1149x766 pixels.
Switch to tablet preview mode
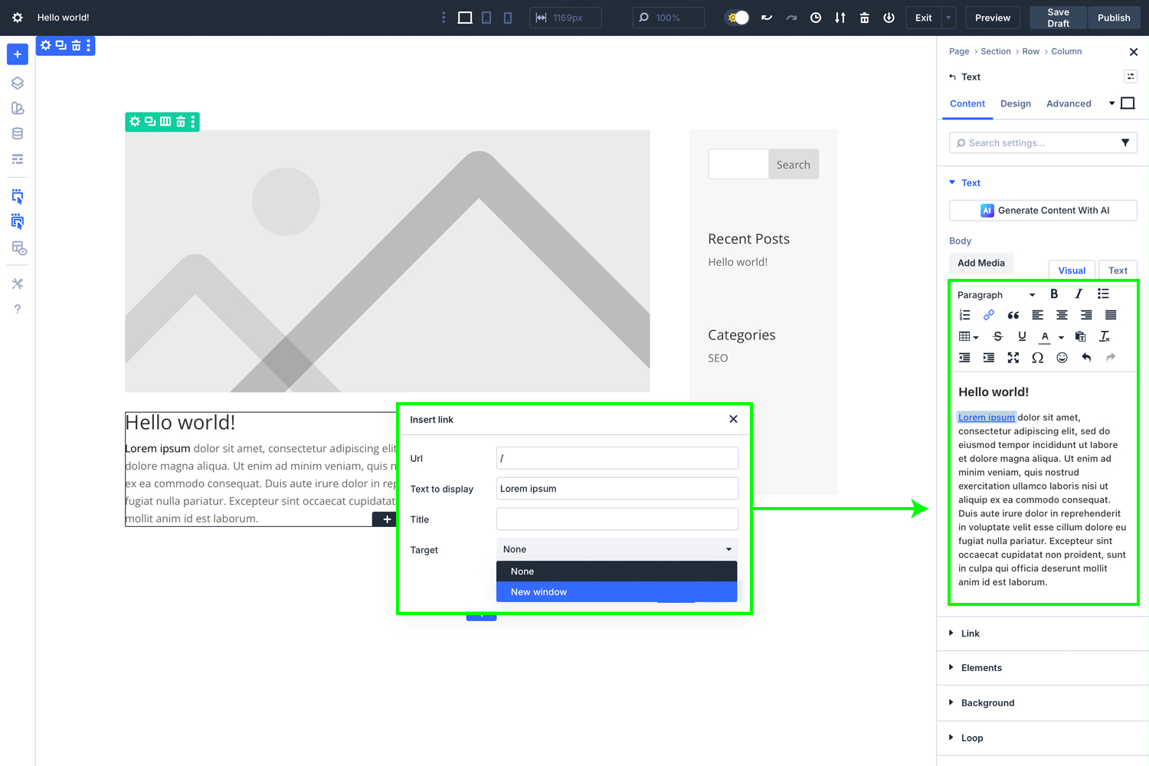tap(486, 17)
